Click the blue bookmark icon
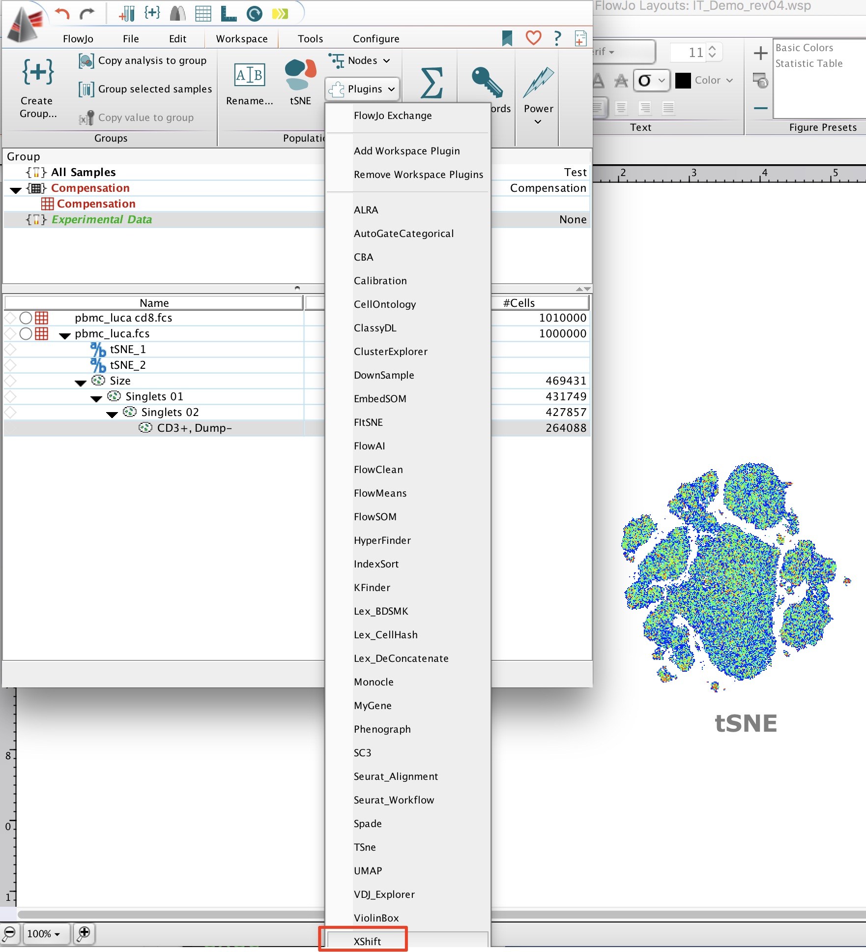Viewport: 866px width, 952px height. (507, 38)
